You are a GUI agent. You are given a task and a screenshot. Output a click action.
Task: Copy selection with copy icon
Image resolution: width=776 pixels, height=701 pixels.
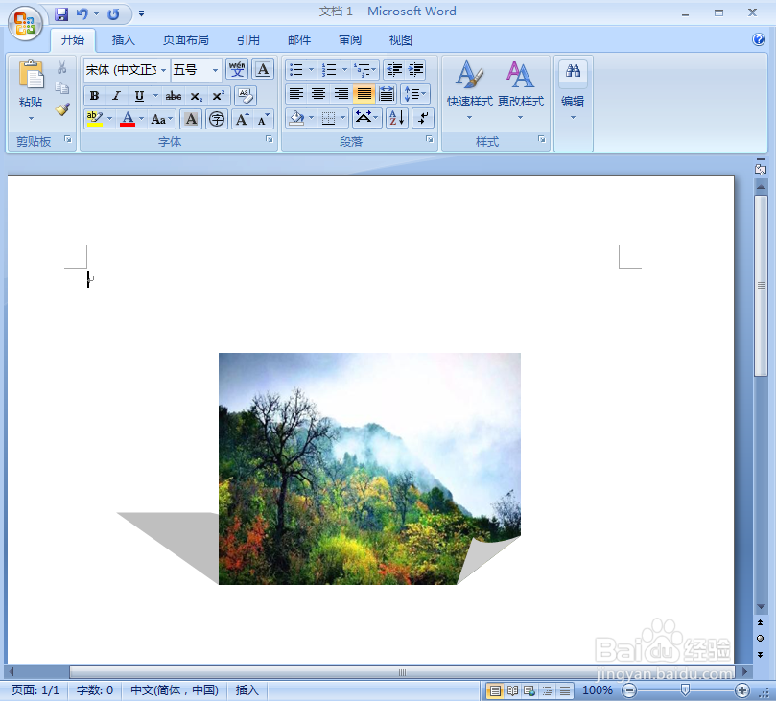[61, 88]
